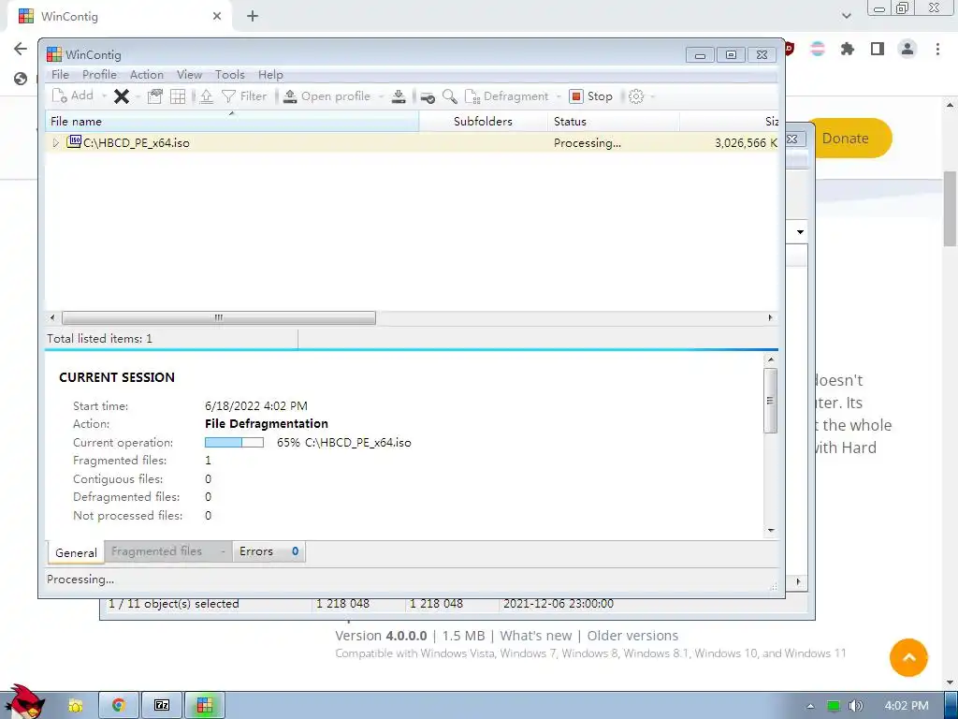
Task: Click the Add file toolbar button
Action: [73, 96]
